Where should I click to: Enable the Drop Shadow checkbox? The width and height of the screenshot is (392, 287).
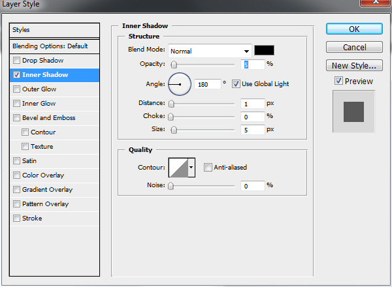click(x=17, y=61)
